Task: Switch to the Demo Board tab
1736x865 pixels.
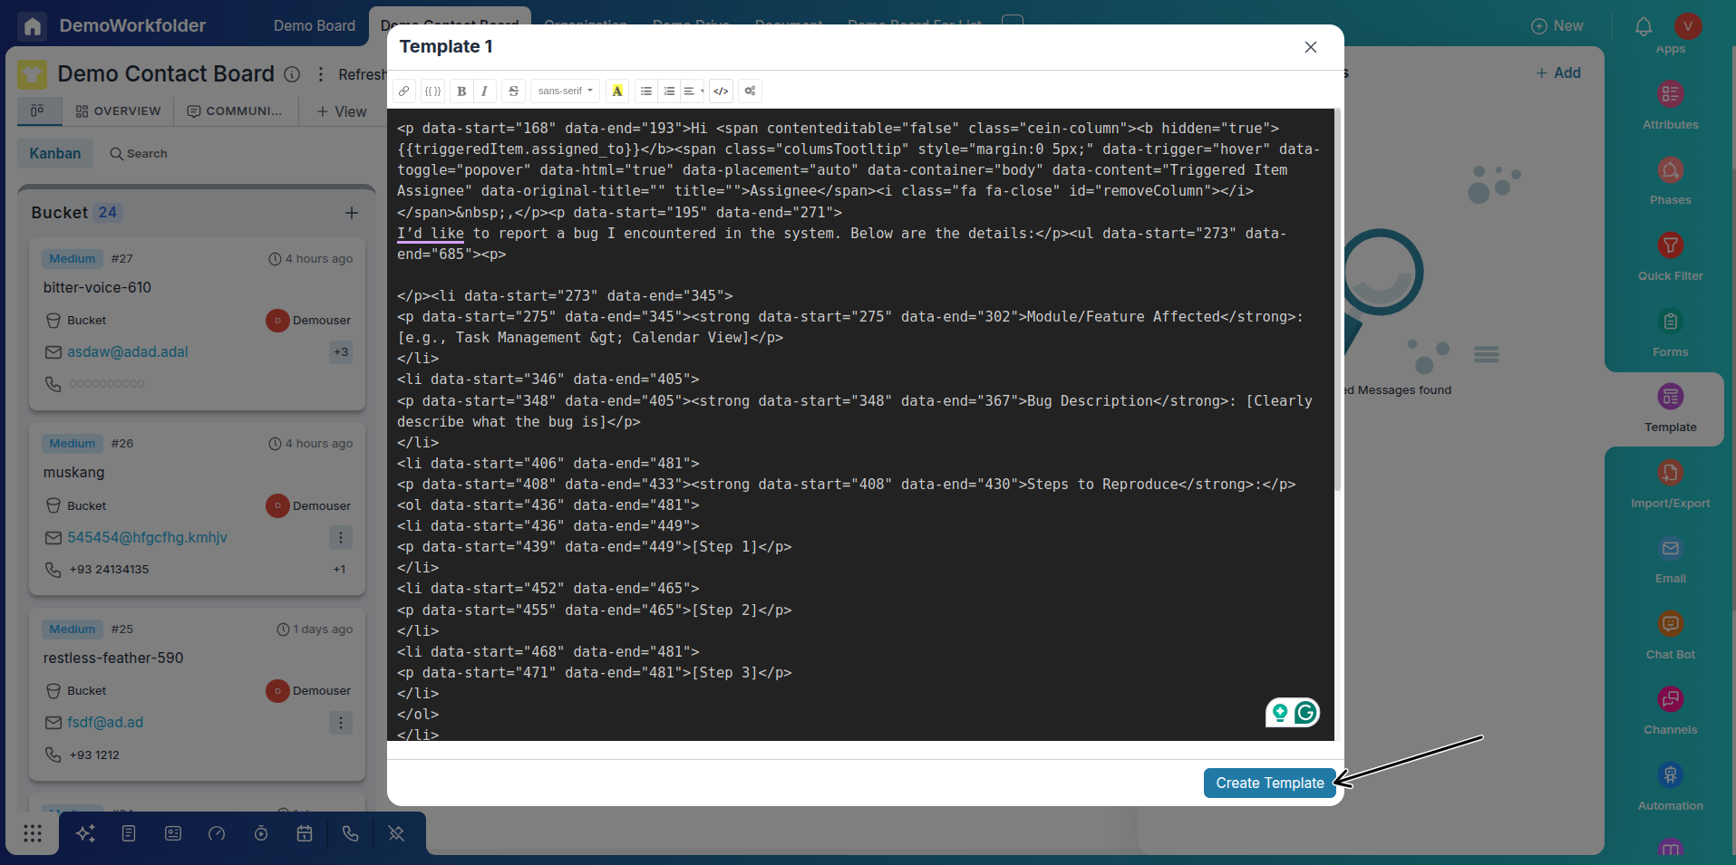Action: pyautogui.click(x=315, y=25)
